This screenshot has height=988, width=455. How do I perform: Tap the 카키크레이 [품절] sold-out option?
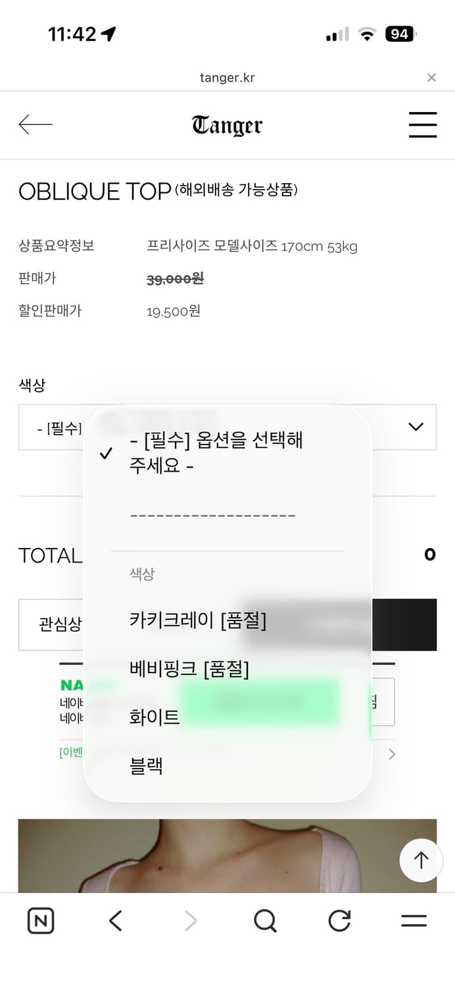coord(197,620)
